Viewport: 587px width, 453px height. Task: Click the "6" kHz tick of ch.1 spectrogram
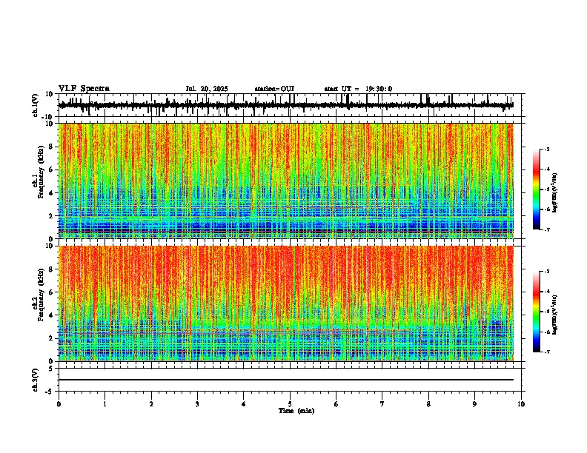pyautogui.click(x=52, y=170)
